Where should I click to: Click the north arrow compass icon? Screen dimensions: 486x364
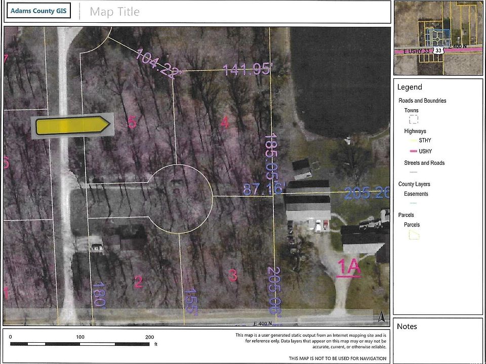pyautogui.click(x=381, y=317)
